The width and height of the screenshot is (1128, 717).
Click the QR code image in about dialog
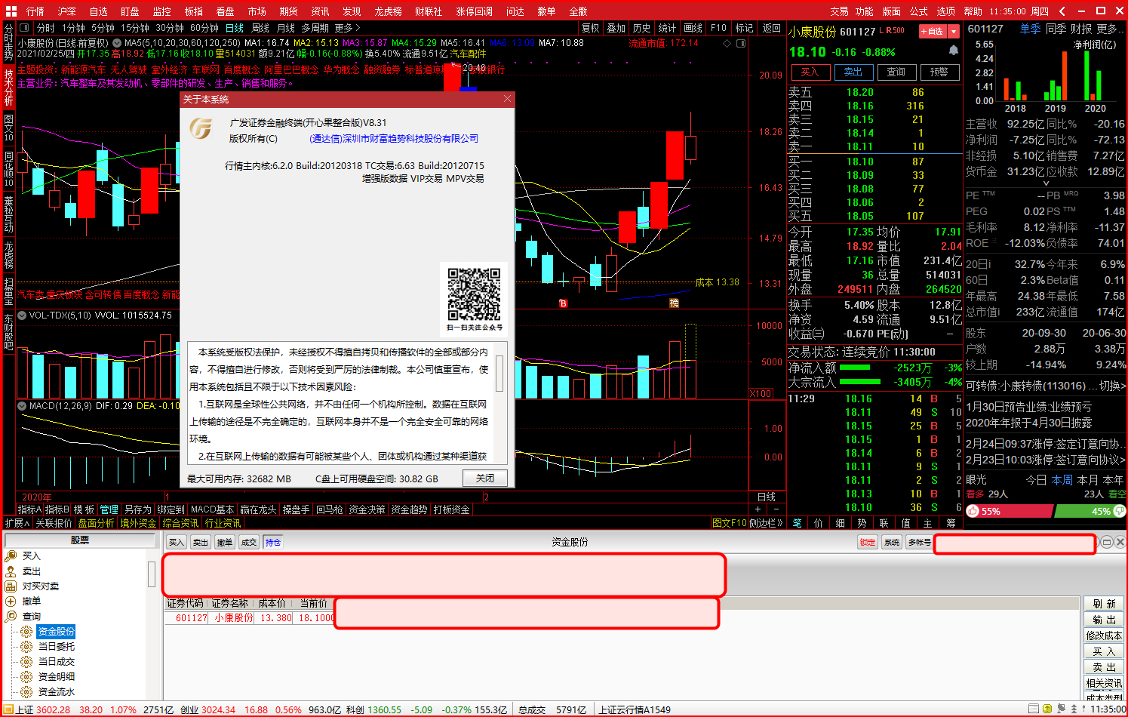pos(474,294)
